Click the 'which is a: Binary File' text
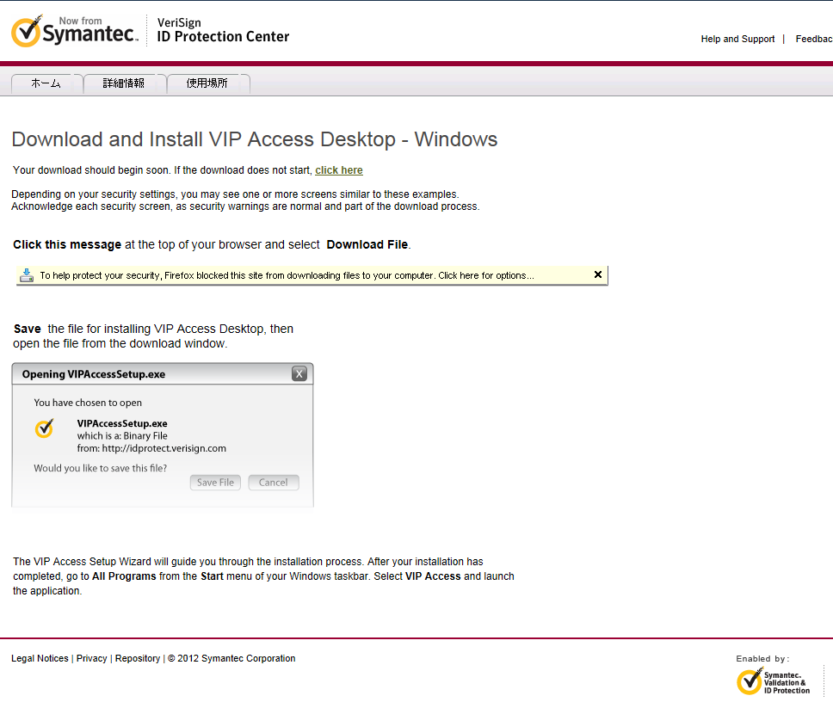 [x=122, y=435]
